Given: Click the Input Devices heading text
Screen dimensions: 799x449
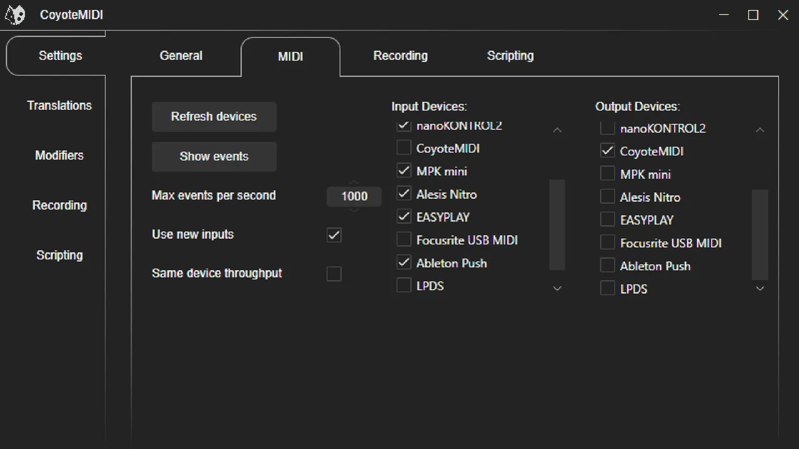Looking at the screenshot, I should [429, 107].
